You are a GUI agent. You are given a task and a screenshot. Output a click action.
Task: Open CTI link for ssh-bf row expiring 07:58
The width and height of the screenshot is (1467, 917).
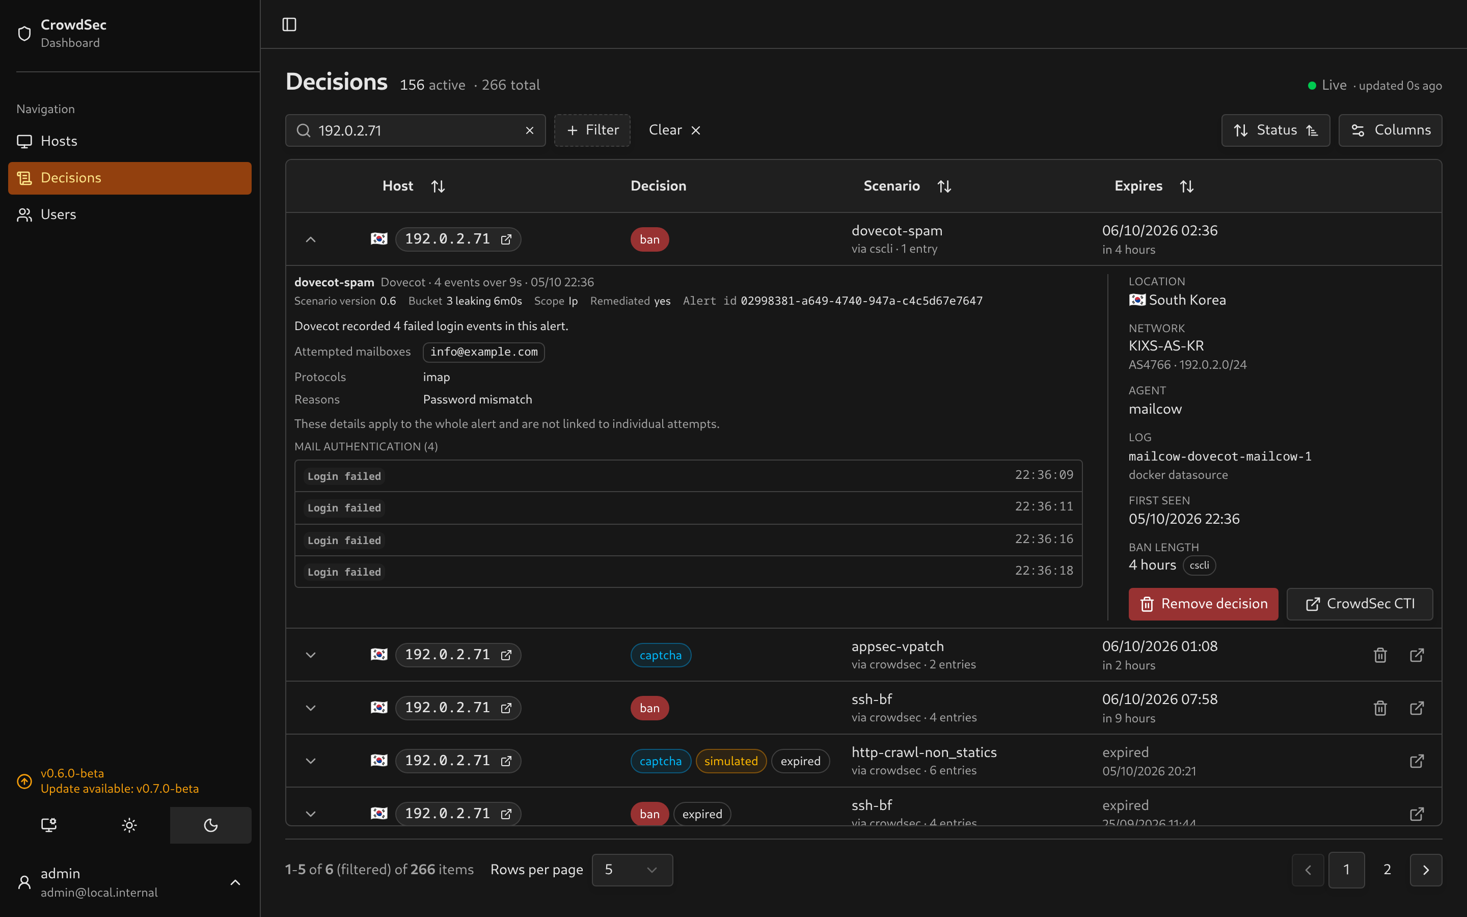click(x=1417, y=708)
